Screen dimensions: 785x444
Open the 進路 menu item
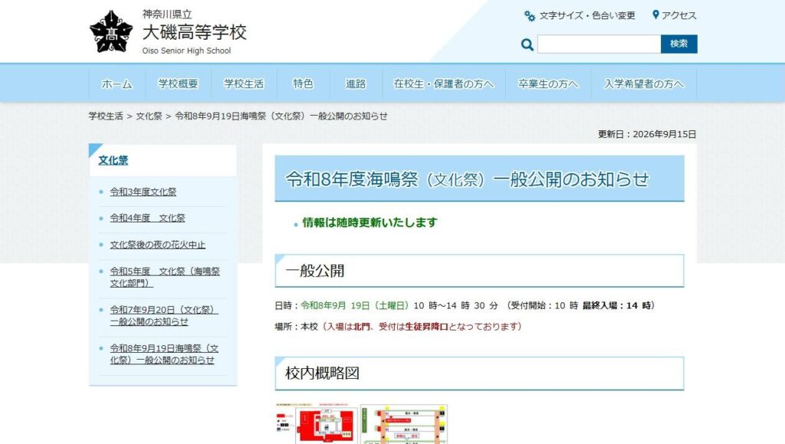point(356,84)
